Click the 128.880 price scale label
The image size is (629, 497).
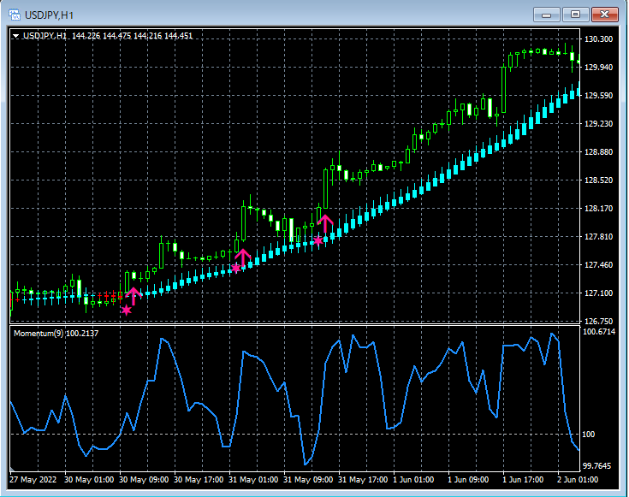[598, 152]
